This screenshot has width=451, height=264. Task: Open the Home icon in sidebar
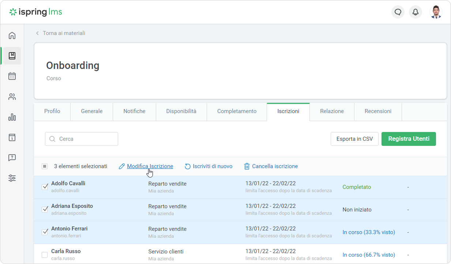pyautogui.click(x=12, y=35)
